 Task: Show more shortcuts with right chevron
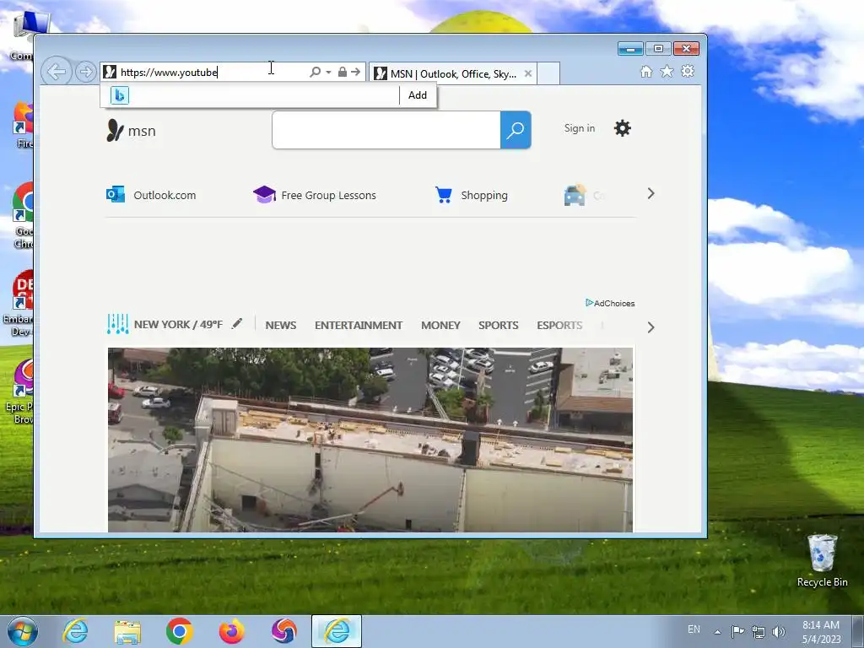tap(651, 193)
